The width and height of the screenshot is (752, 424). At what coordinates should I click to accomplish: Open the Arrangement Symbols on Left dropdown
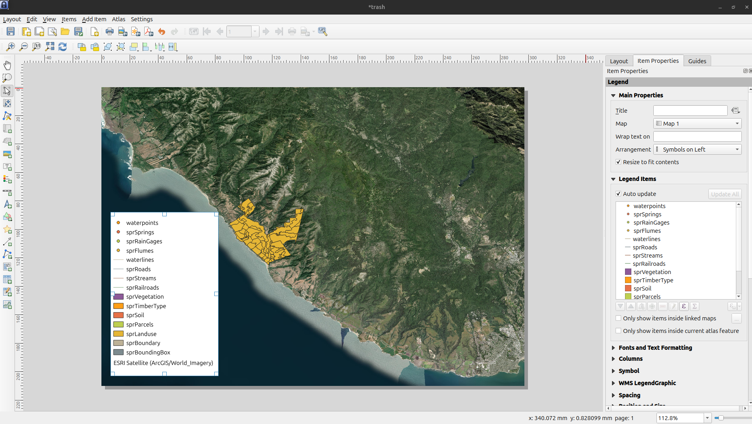[x=697, y=150]
